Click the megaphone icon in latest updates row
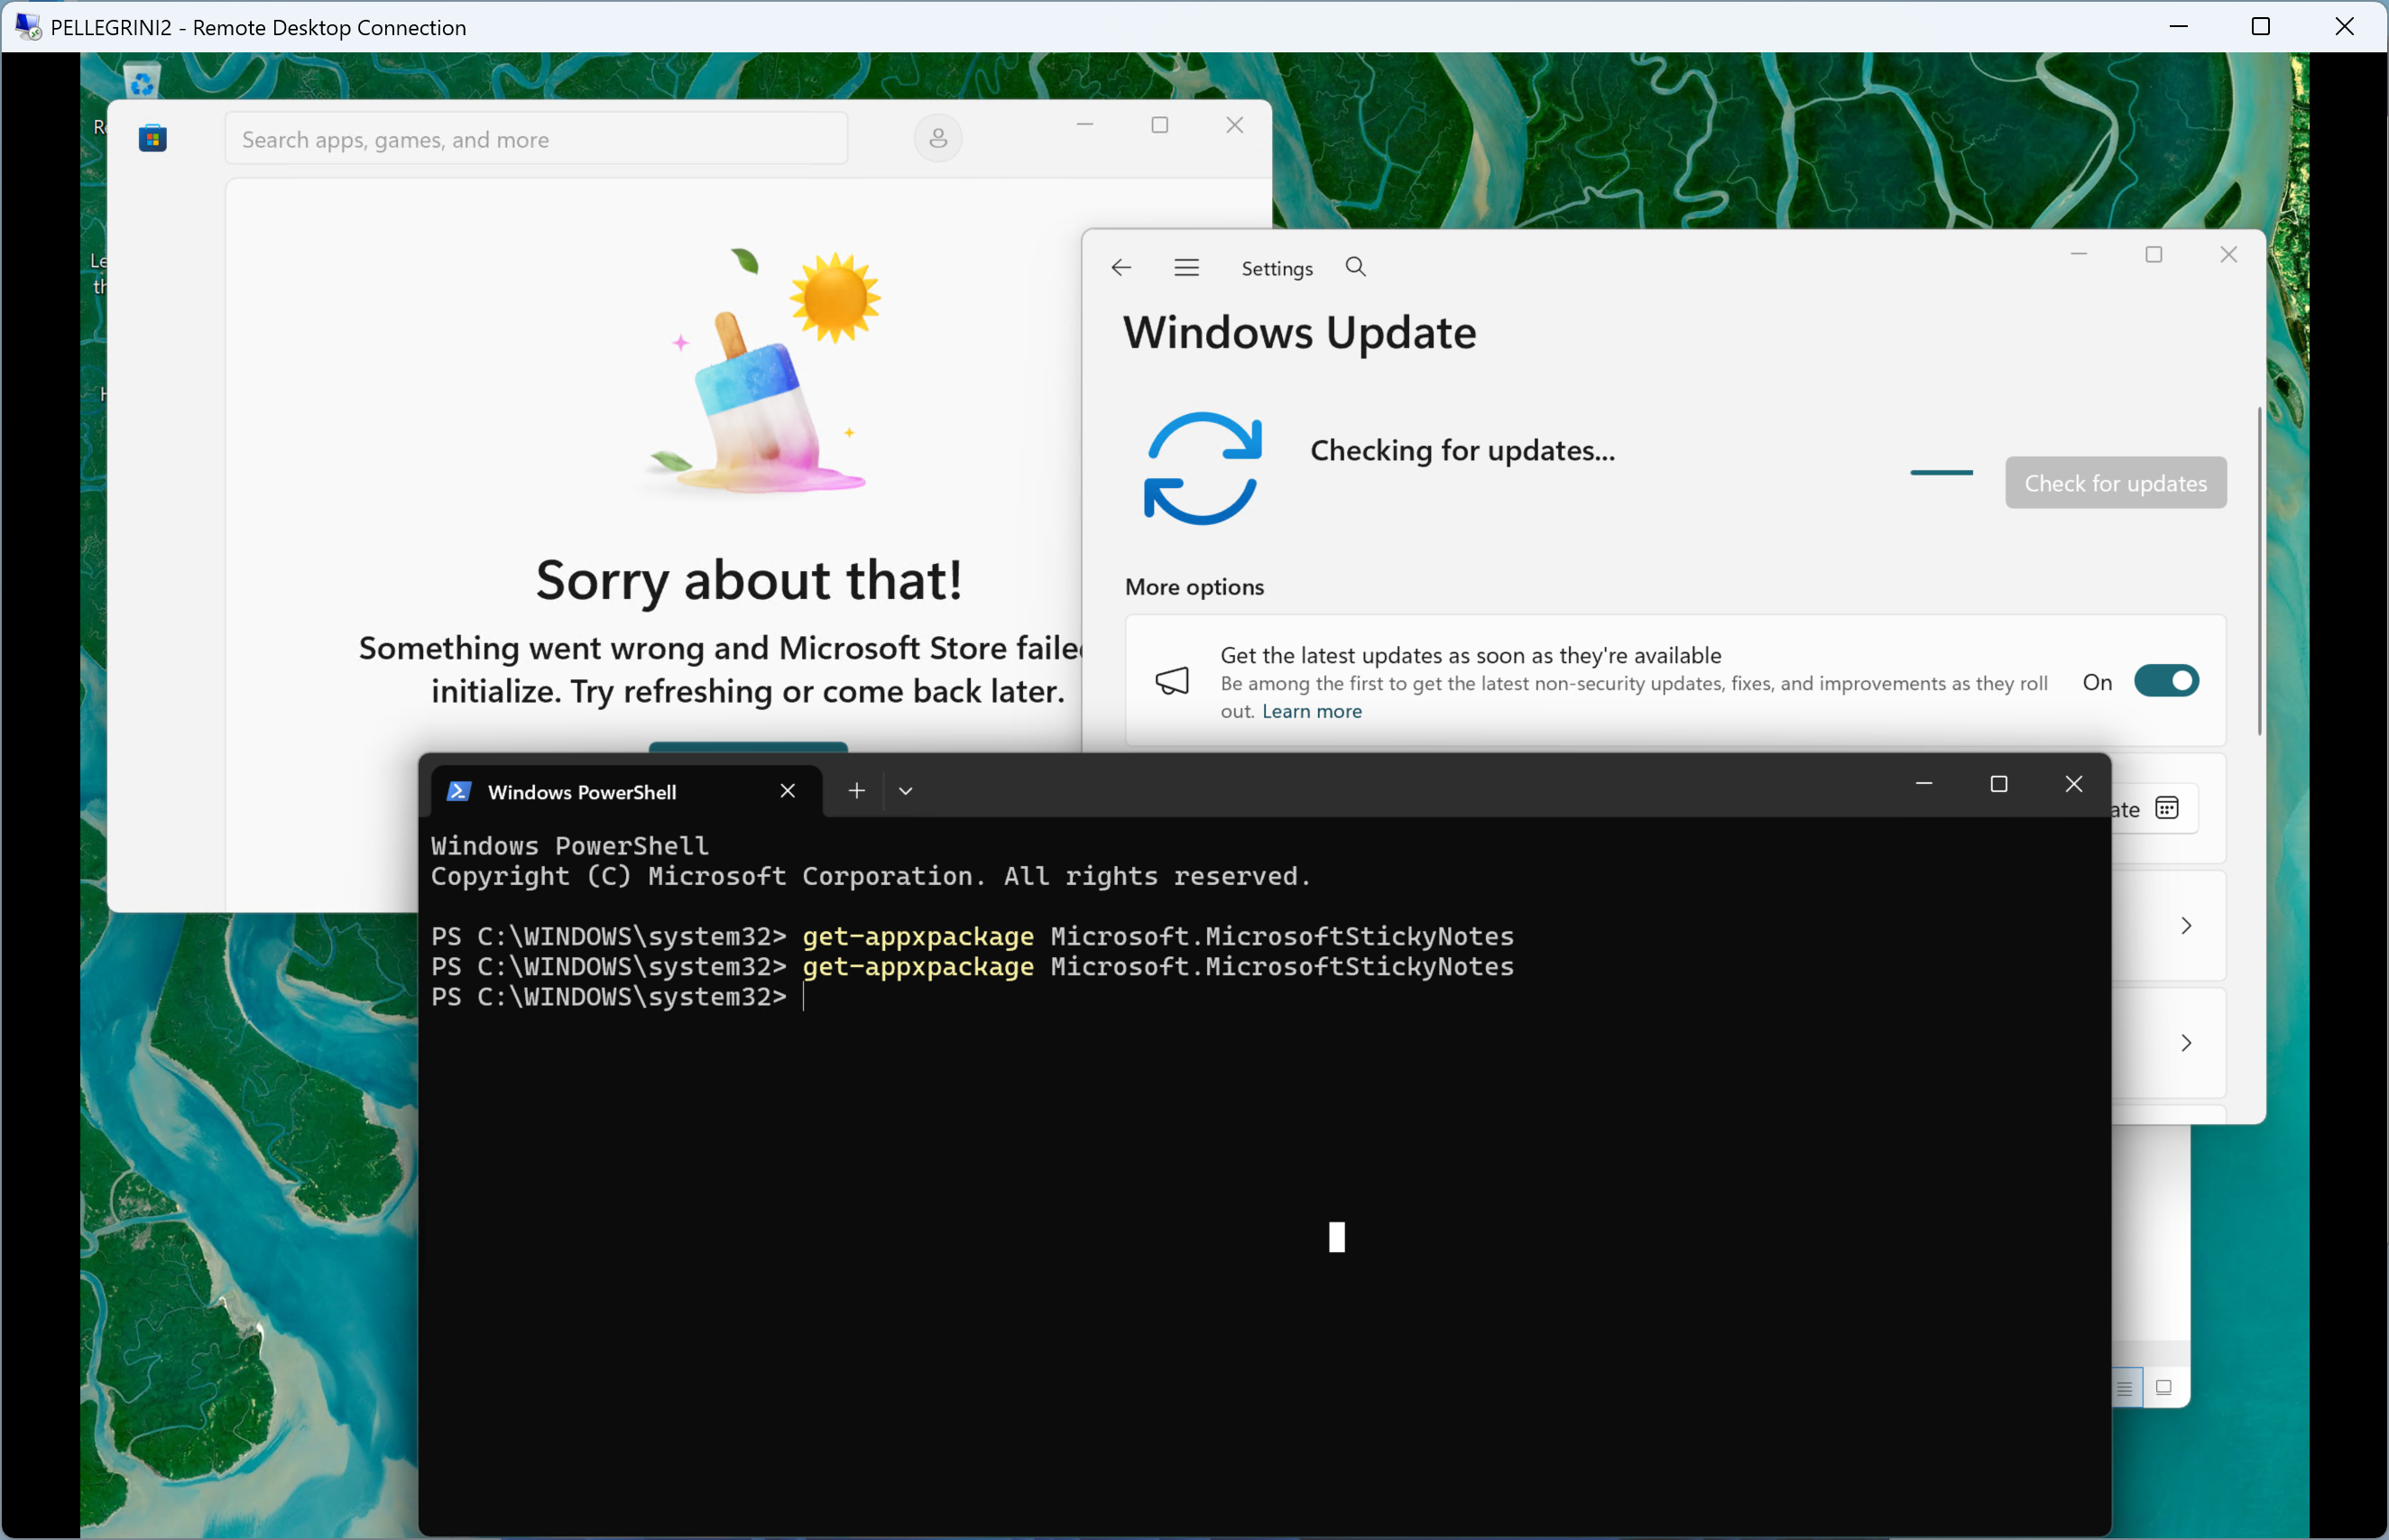2389x1540 pixels. [x=1171, y=681]
